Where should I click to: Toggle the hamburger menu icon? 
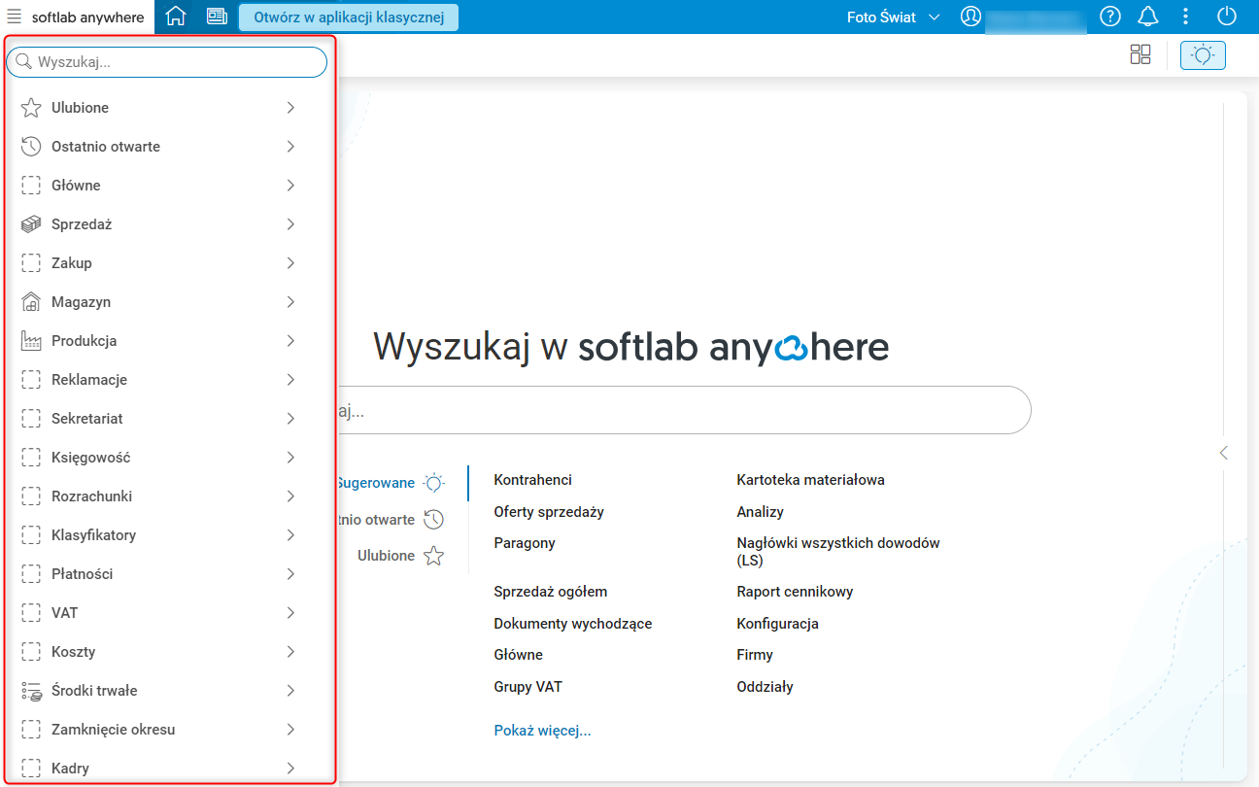pos(15,17)
